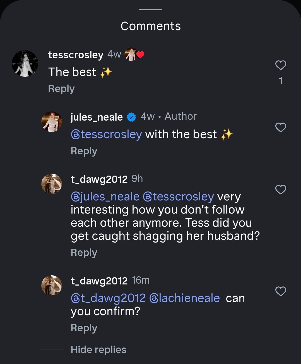Collapse thread with Hide replies

tap(98, 349)
